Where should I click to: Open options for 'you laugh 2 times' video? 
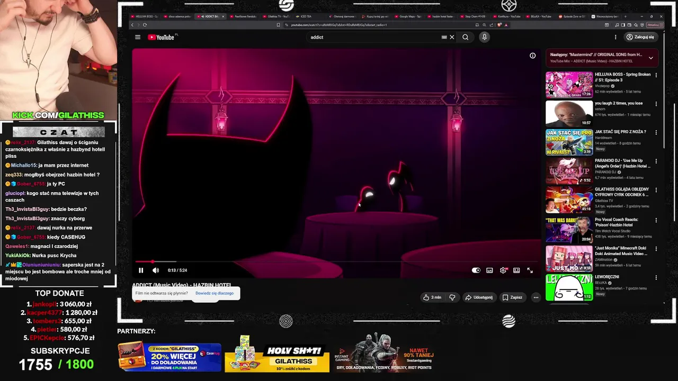point(656,104)
